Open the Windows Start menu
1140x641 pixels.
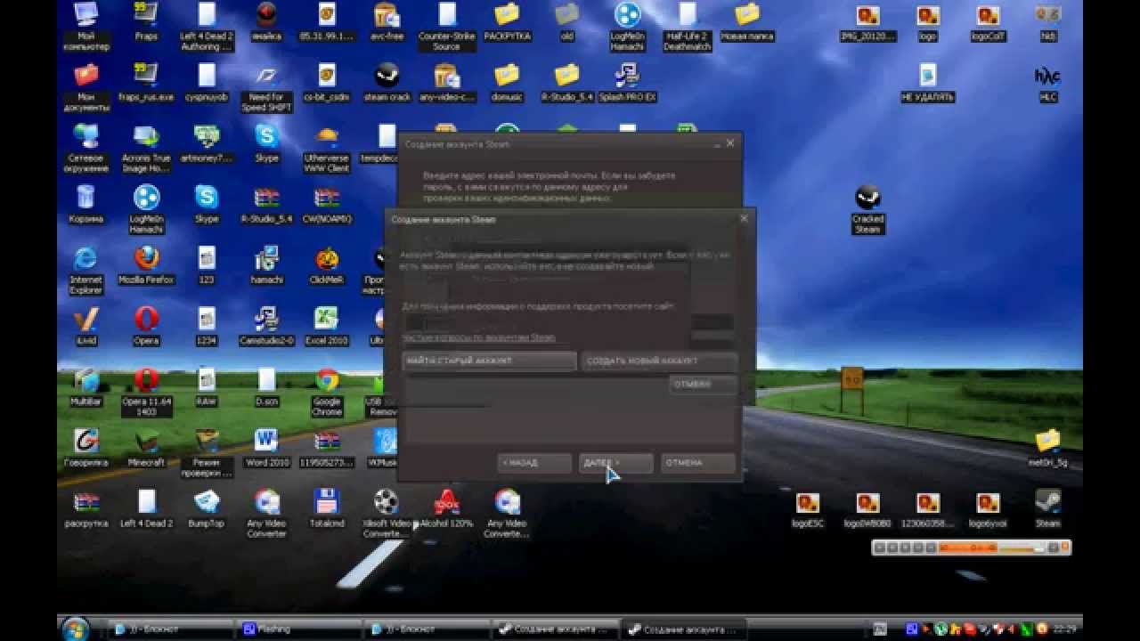(x=77, y=628)
